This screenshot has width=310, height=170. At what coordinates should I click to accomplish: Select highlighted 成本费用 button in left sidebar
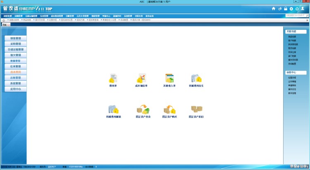click(x=15, y=72)
